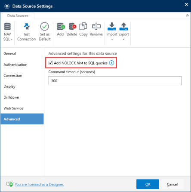
Task: Rename the data source
Action: [96, 29]
